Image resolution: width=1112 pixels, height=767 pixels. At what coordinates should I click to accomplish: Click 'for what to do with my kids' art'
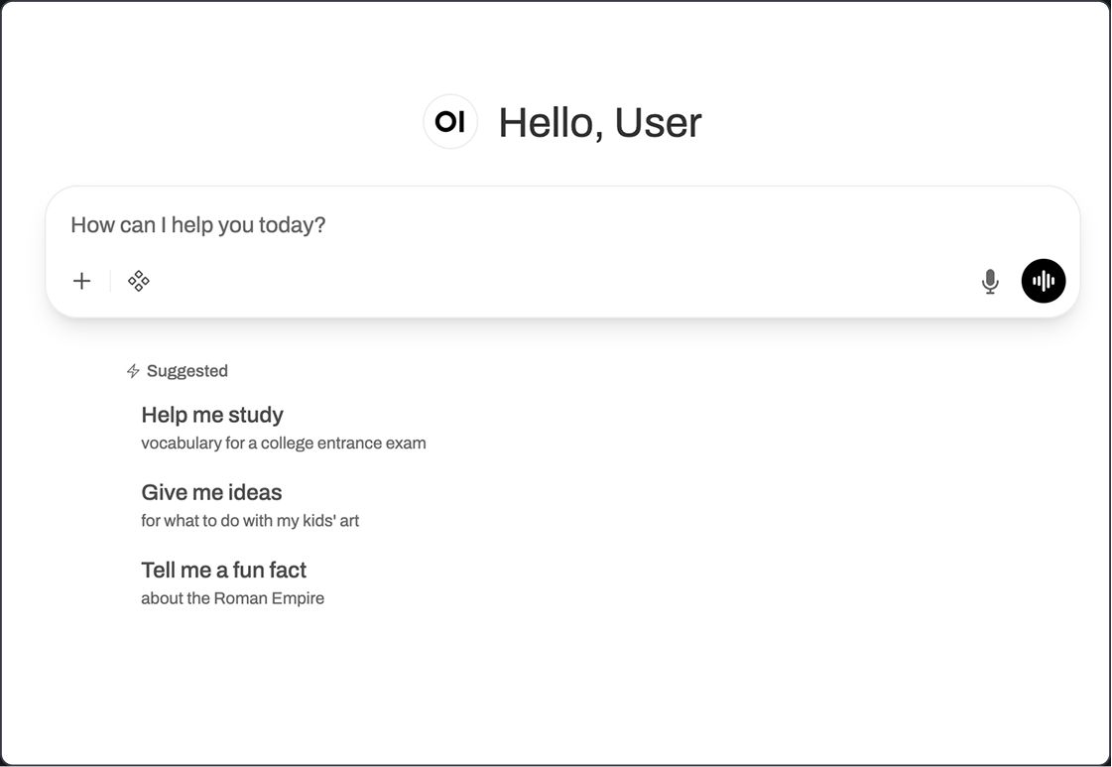[250, 520]
